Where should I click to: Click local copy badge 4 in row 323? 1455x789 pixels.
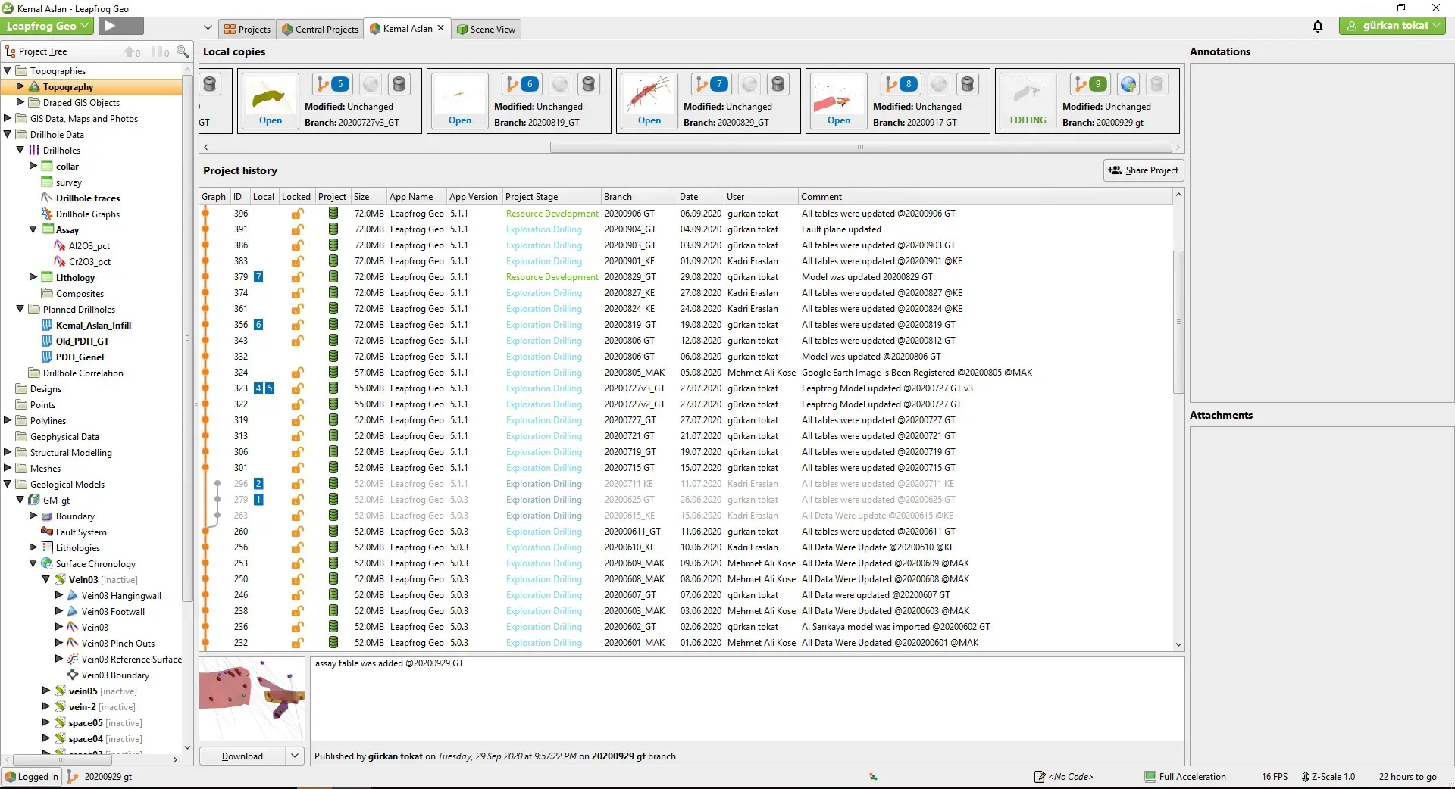[258, 388]
